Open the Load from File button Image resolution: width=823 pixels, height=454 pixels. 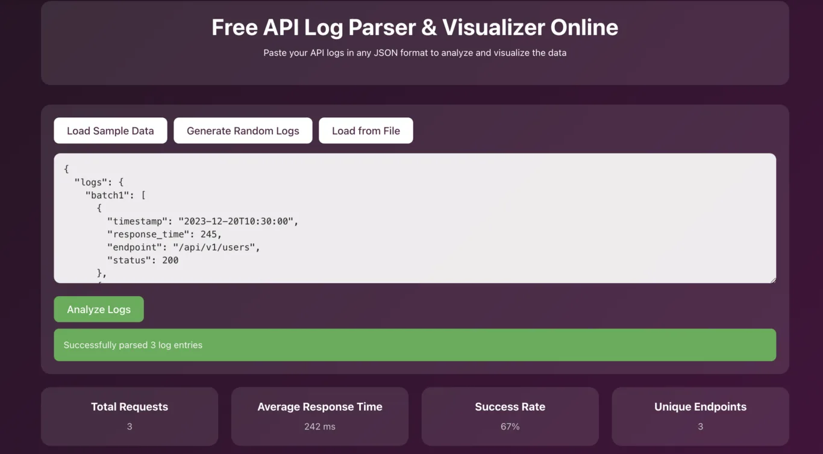(x=366, y=131)
